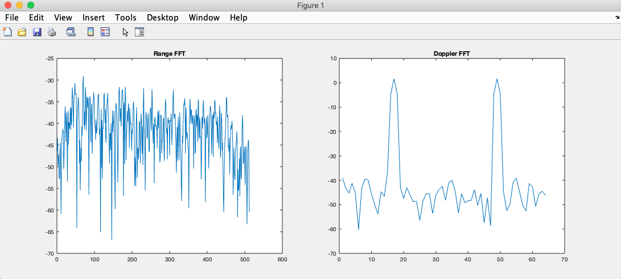Click the dock figure arrow at the menu bar's right end
The image size is (621, 279).
point(617,18)
